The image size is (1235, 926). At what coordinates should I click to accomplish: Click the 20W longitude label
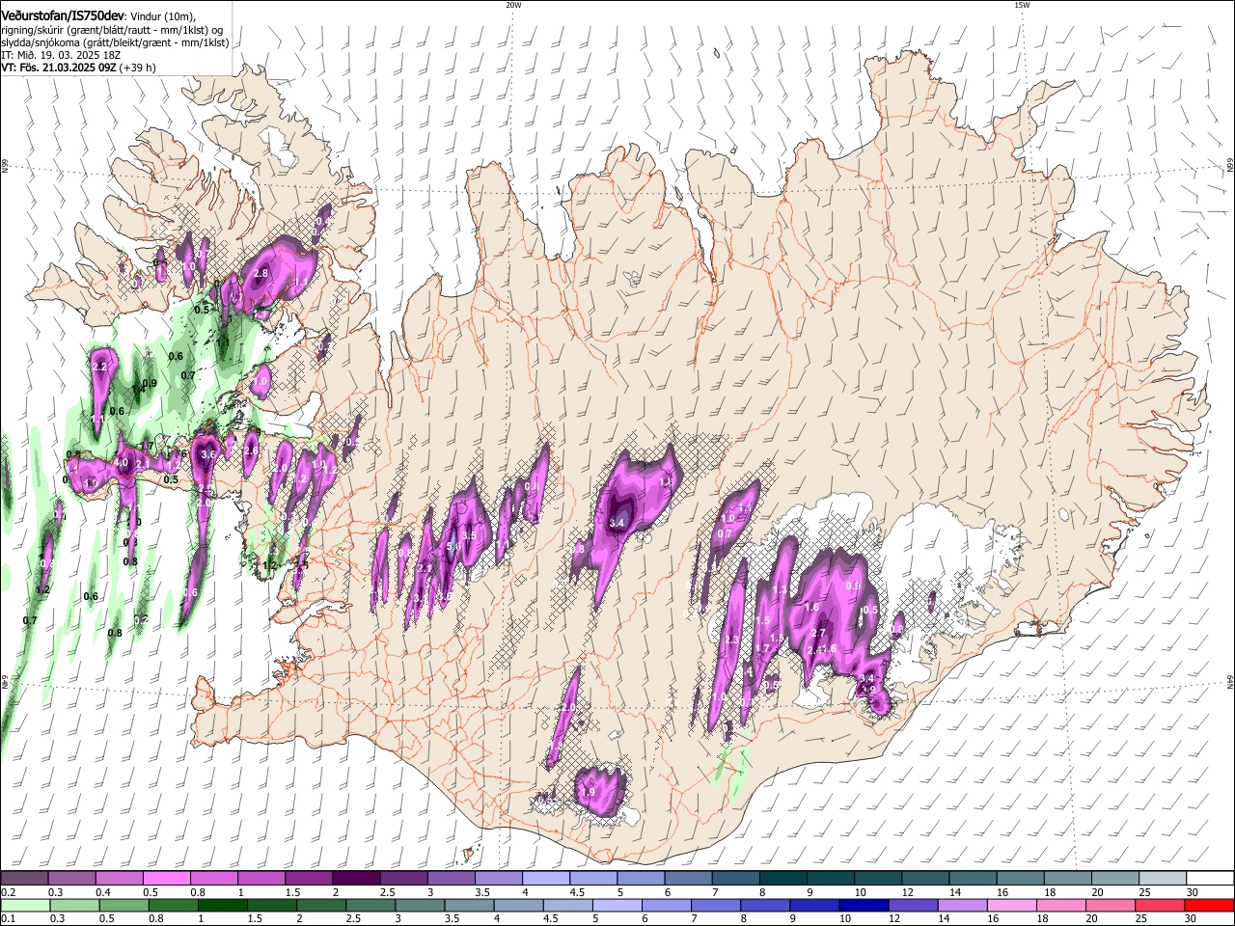[513, 5]
